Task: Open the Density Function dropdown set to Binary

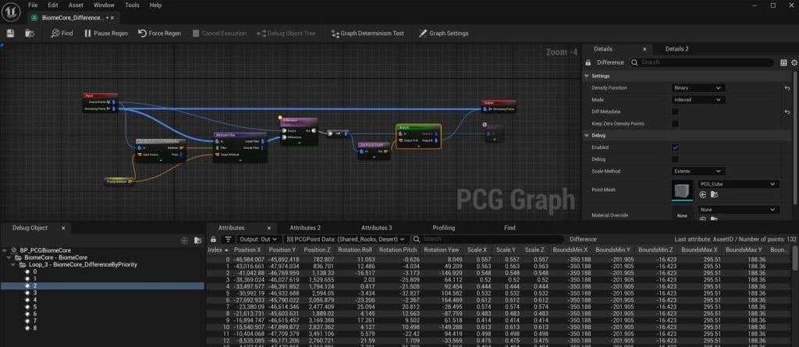Action: pyautogui.click(x=698, y=88)
